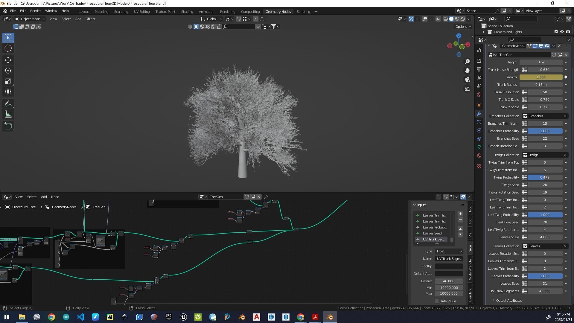The width and height of the screenshot is (574, 323).
Task: Hide Camera and Lights collection in viewport
Action: pos(562,32)
